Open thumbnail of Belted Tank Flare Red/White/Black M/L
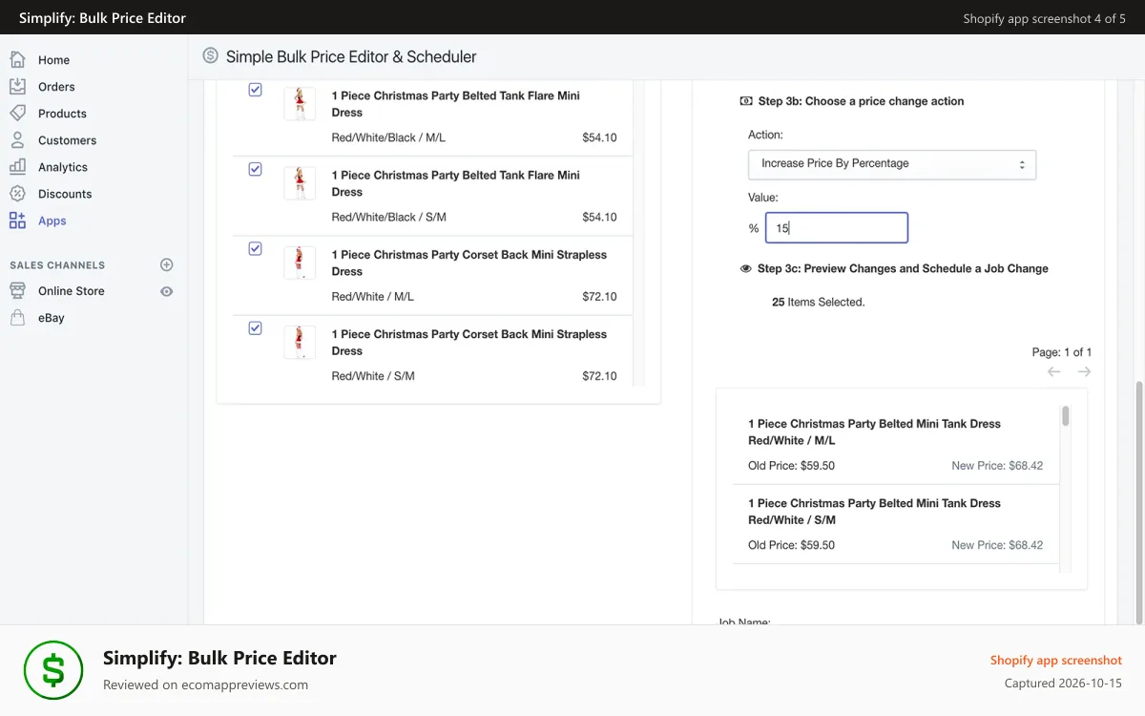Viewport: 1145px width, 716px height. point(300,103)
